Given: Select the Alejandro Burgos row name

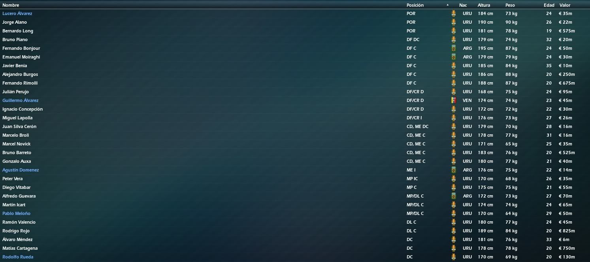Looking at the screenshot, I should [20, 74].
